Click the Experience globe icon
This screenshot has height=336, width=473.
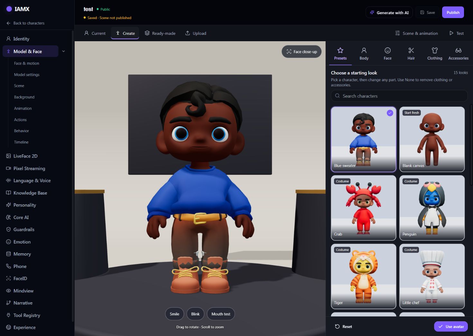point(8,327)
